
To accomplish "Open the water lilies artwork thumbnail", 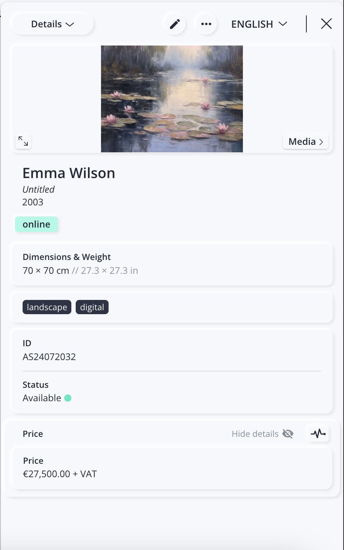I will click(x=172, y=99).
